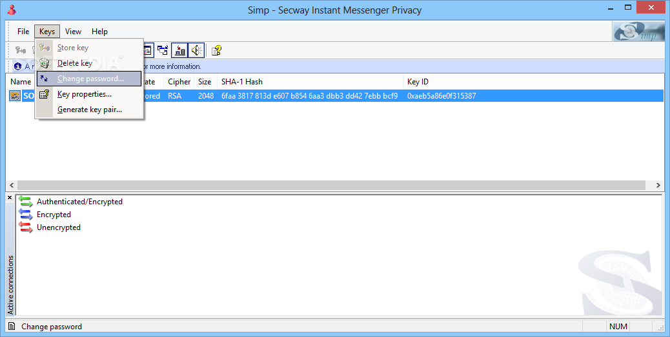Open the File menu
Viewport: 670px width, 337px height.
(23, 31)
